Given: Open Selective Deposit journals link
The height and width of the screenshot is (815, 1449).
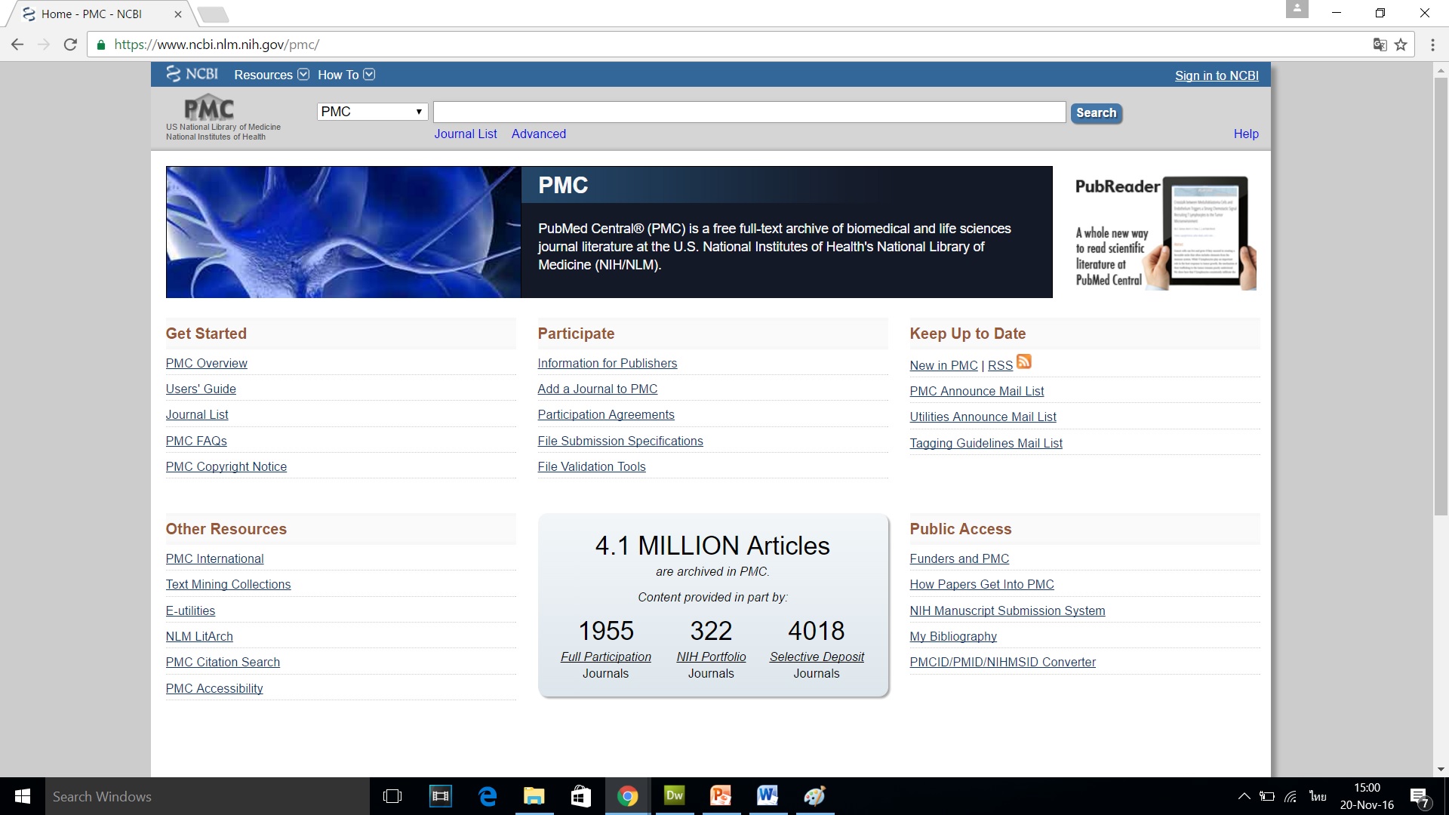Looking at the screenshot, I should coord(817,657).
